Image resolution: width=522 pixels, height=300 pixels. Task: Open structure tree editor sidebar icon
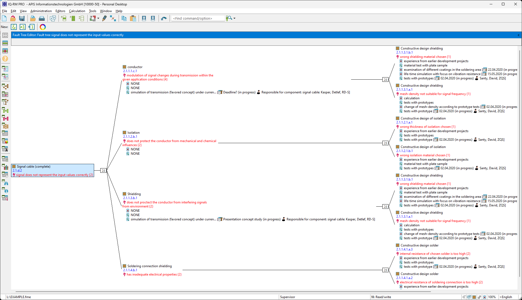[5, 86]
